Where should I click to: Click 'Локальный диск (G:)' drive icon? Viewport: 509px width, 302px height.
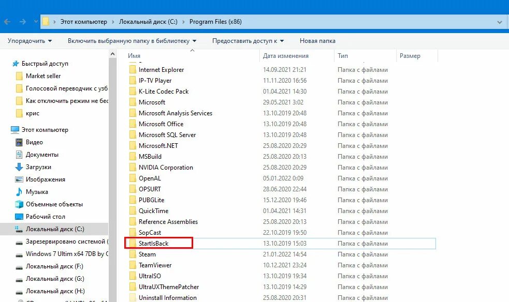(19, 279)
